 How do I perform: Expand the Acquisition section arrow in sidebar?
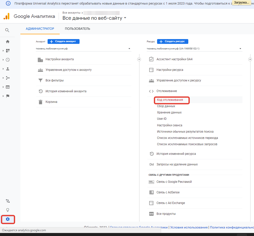3,78
